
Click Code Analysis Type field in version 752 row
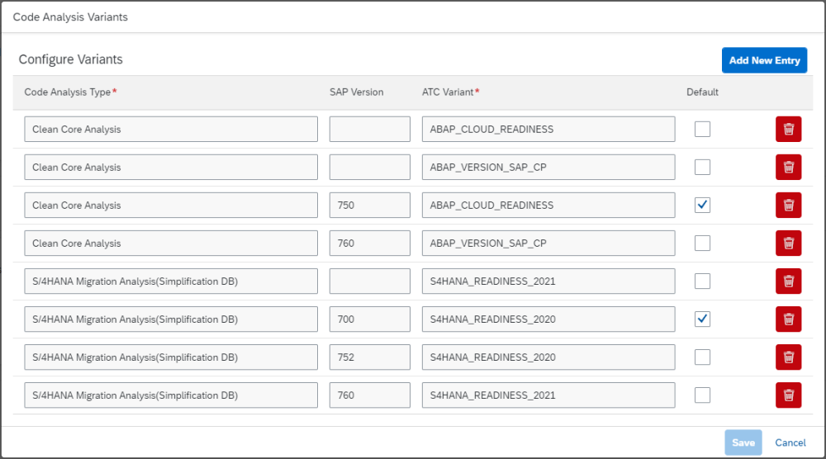(171, 357)
